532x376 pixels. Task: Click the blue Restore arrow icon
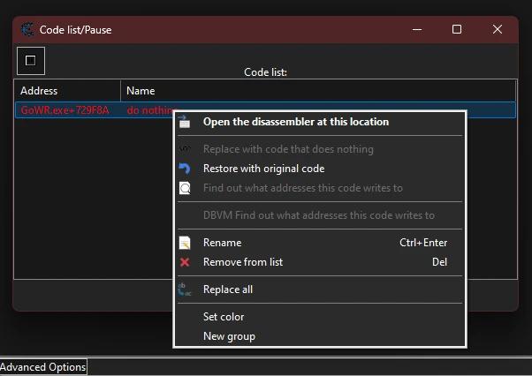click(185, 169)
